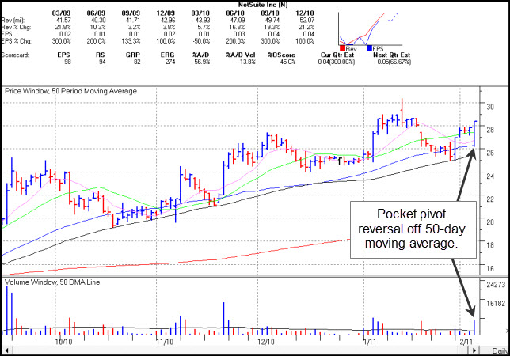Click the Volume Window, 50 DMA Line label

pyautogui.click(x=52, y=282)
